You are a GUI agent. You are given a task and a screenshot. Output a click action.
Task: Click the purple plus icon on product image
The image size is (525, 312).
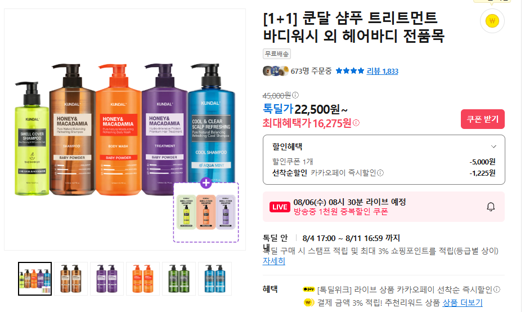coord(206,182)
